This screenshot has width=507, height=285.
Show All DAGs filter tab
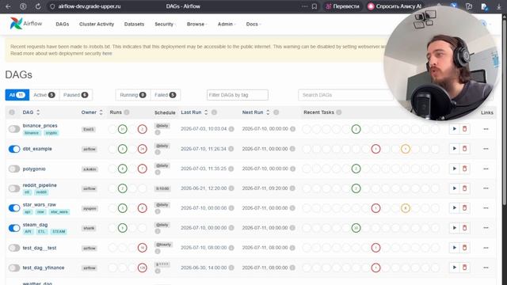(17, 95)
